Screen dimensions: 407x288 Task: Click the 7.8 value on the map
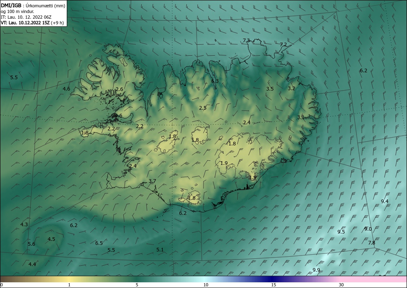coord(372,243)
